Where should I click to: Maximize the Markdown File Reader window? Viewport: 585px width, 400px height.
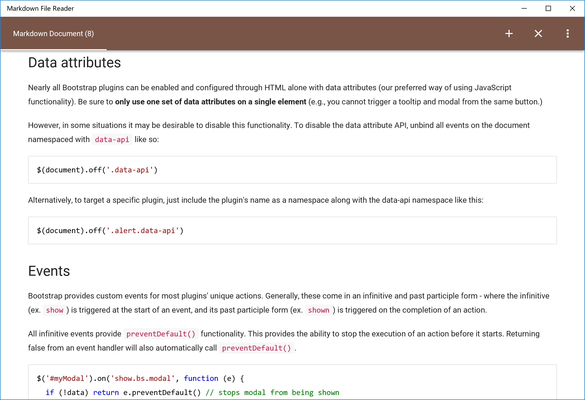tap(548, 8)
